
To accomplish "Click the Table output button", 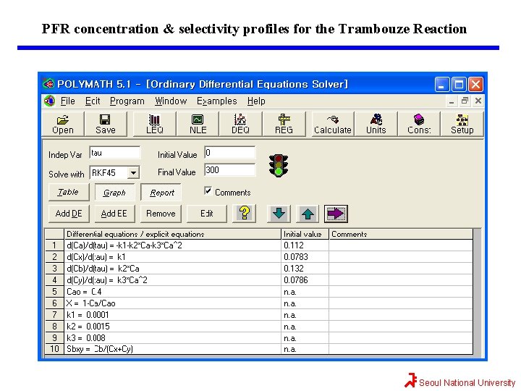I will pos(69,192).
